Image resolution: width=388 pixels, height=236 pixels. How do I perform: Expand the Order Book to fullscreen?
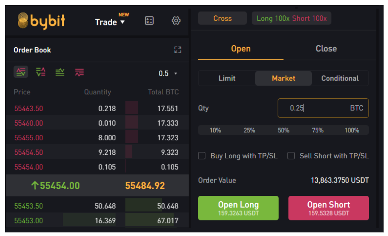[178, 50]
